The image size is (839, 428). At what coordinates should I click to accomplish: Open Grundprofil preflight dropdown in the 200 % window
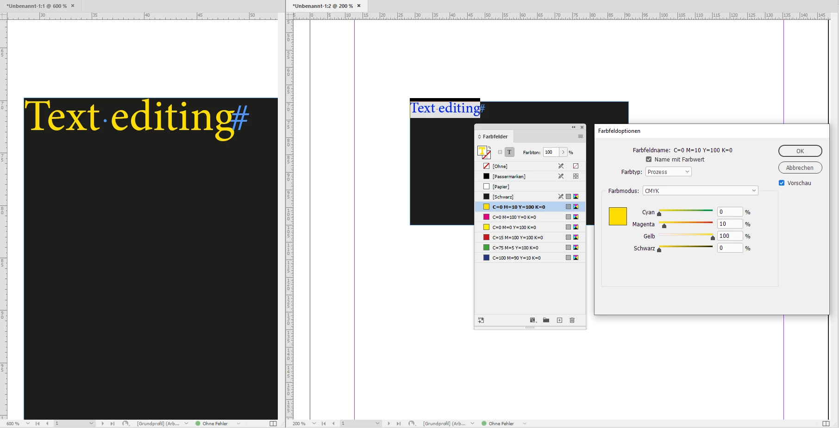click(472, 423)
